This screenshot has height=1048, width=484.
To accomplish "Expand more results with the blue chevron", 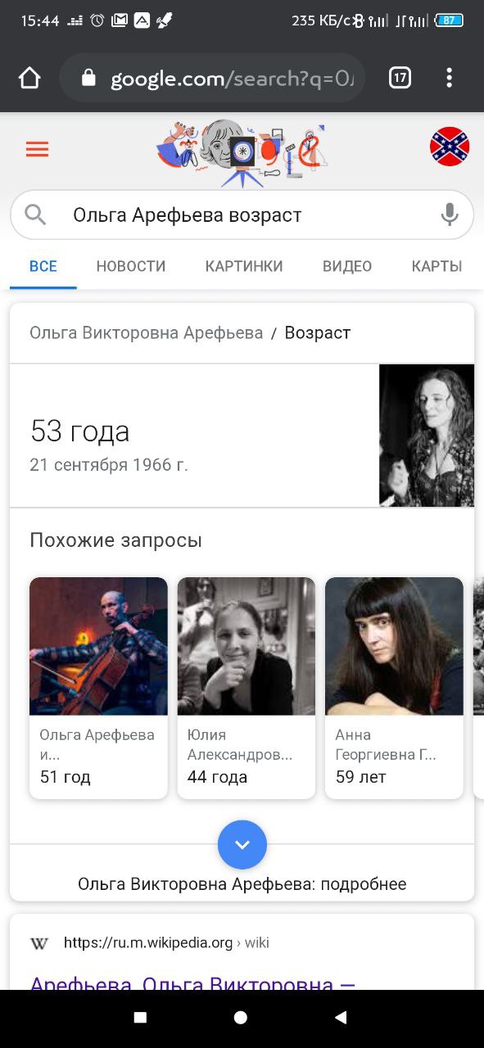I will tap(242, 844).
